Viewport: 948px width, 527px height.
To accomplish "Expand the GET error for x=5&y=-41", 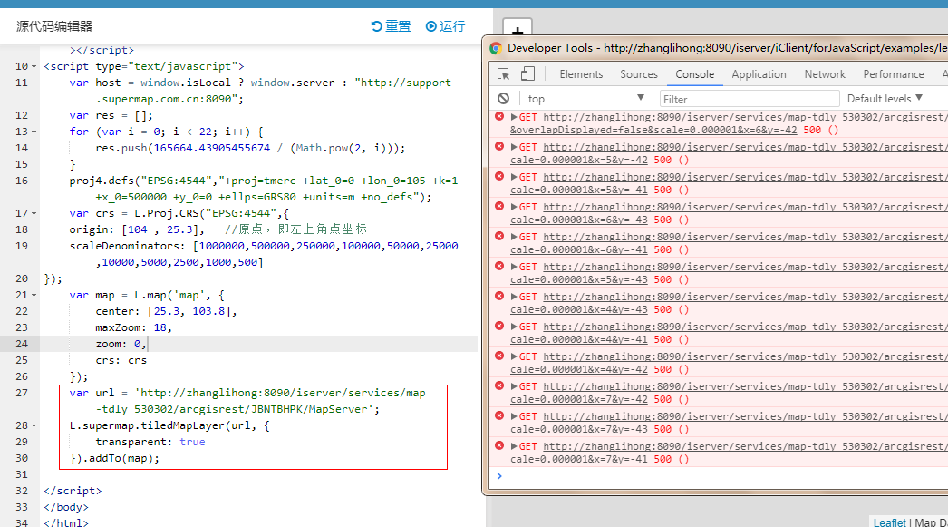I will pyautogui.click(x=513, y=177).
